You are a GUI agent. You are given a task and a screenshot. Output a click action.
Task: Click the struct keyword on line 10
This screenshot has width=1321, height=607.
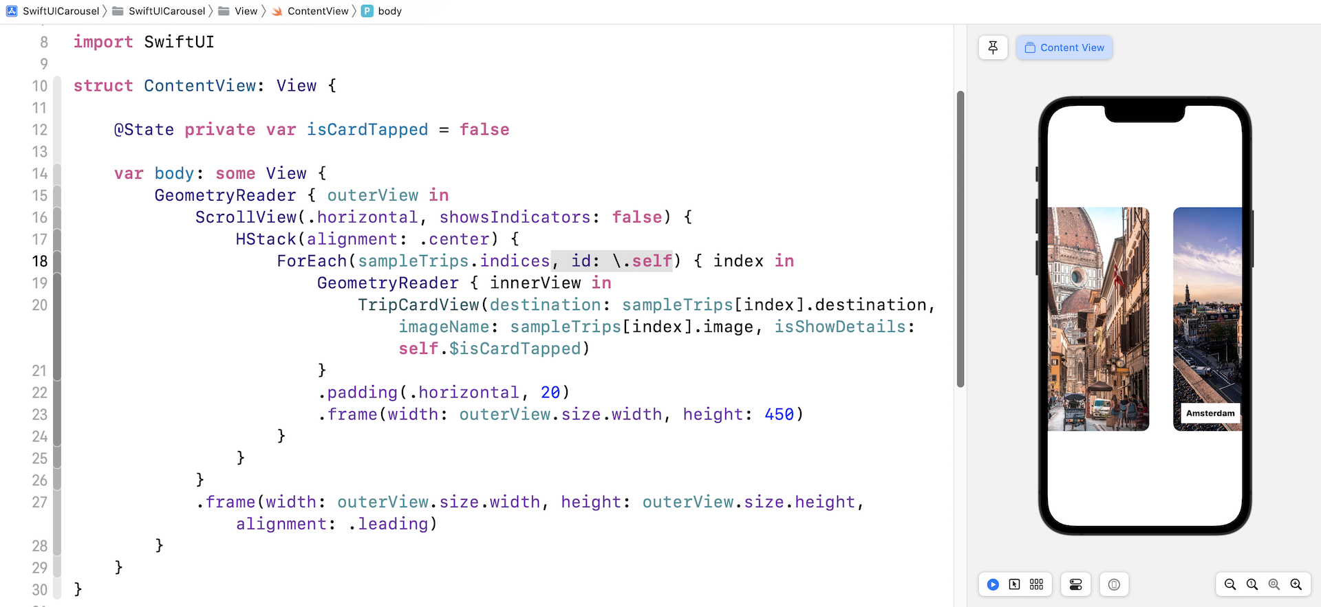tap(103, 86)
